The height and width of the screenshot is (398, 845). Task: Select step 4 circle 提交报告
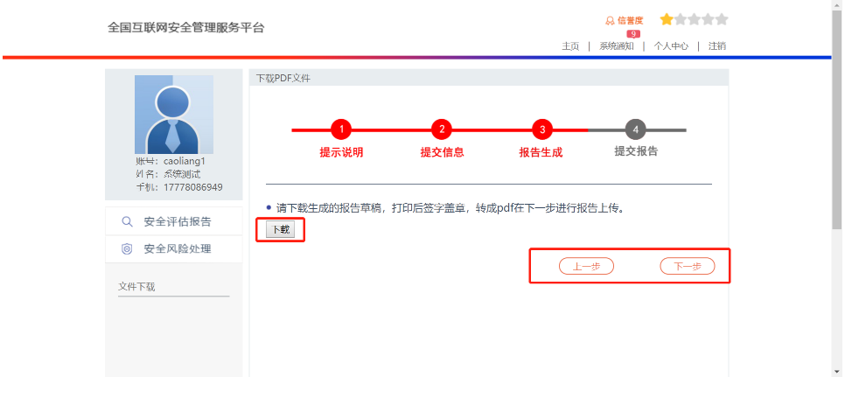636,129
